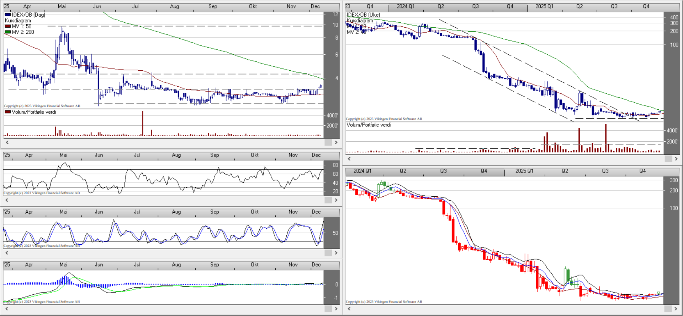The image size is (683, 316).
Task: Click left scroll arrow under daily price chart
Action: [x=7, y=142]
